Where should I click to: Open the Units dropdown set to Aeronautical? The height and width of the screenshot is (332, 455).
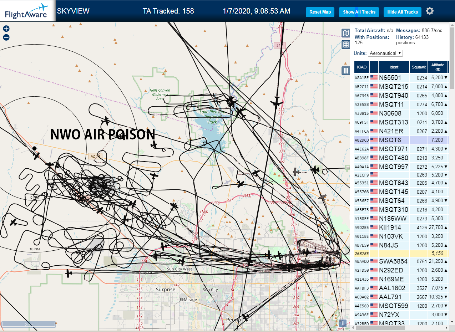coord(385,53)
